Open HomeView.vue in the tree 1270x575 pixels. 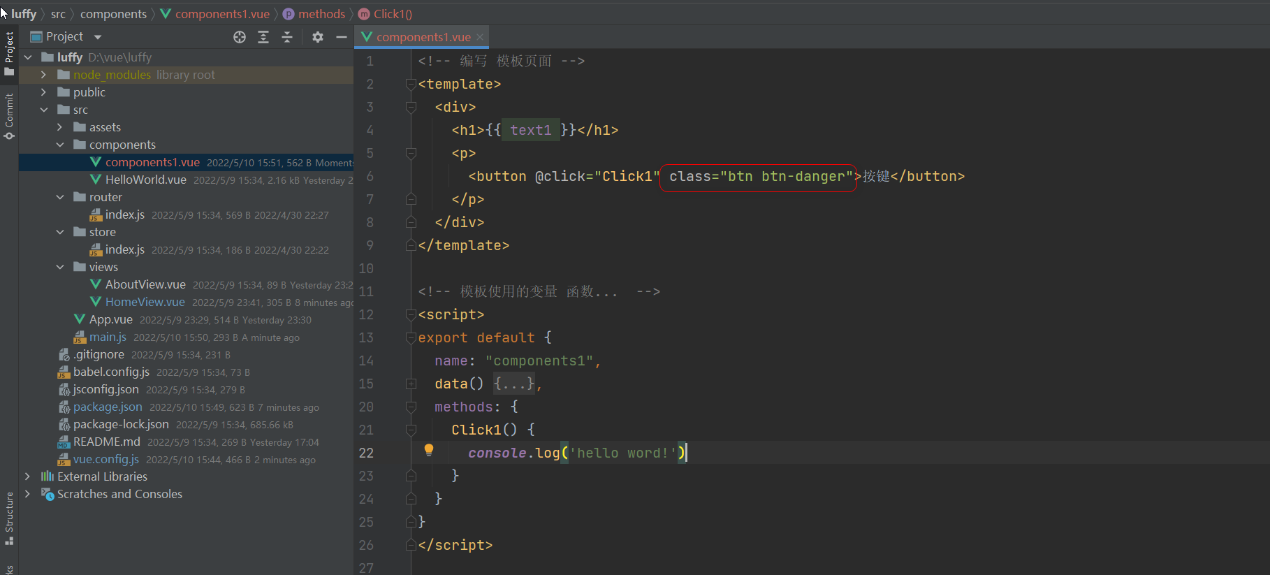pyautogui.click(x=145, y=302)
